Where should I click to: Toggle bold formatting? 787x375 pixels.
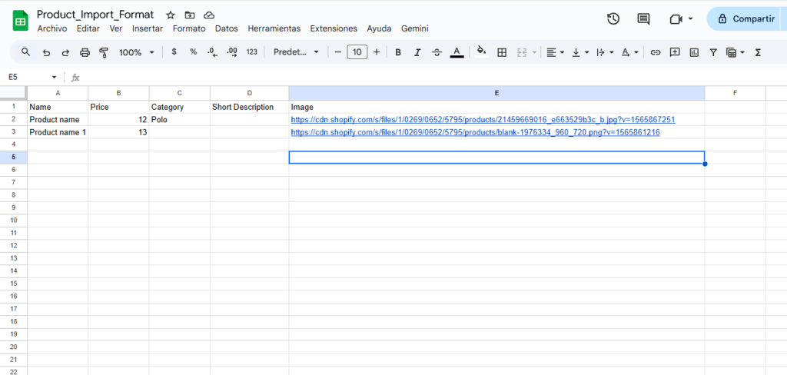pyautogui.click(x=398, y=52)
